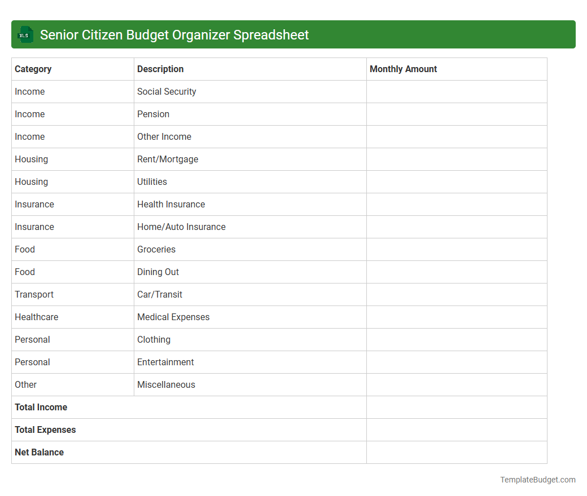Select the Total Income amount field
587x496 pixels.
click(x=456, y=407)
